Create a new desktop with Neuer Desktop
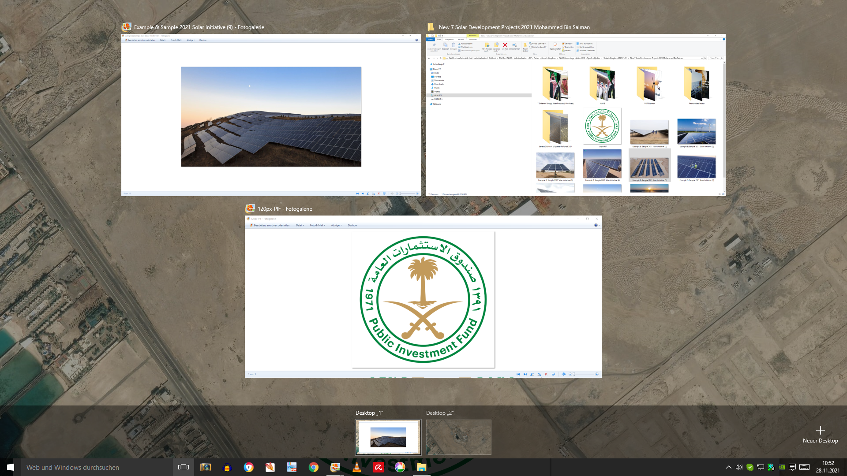The width and height of the screenshot is (847, 476). 820,434
